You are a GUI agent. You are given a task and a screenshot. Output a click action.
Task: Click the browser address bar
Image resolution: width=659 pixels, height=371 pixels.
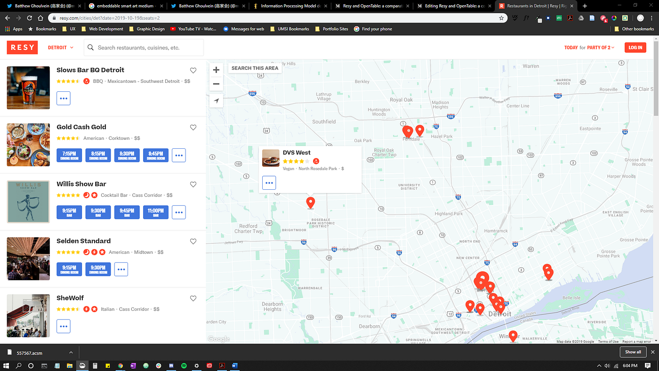coord(278,18)
